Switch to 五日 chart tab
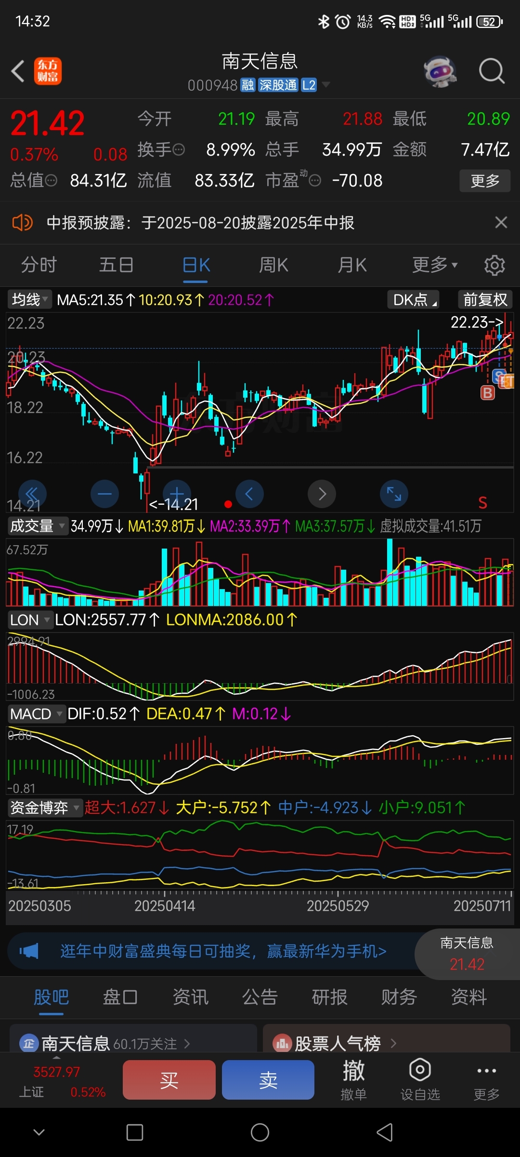The height and width of the screenshot is (1157, 520). [116, 265]
